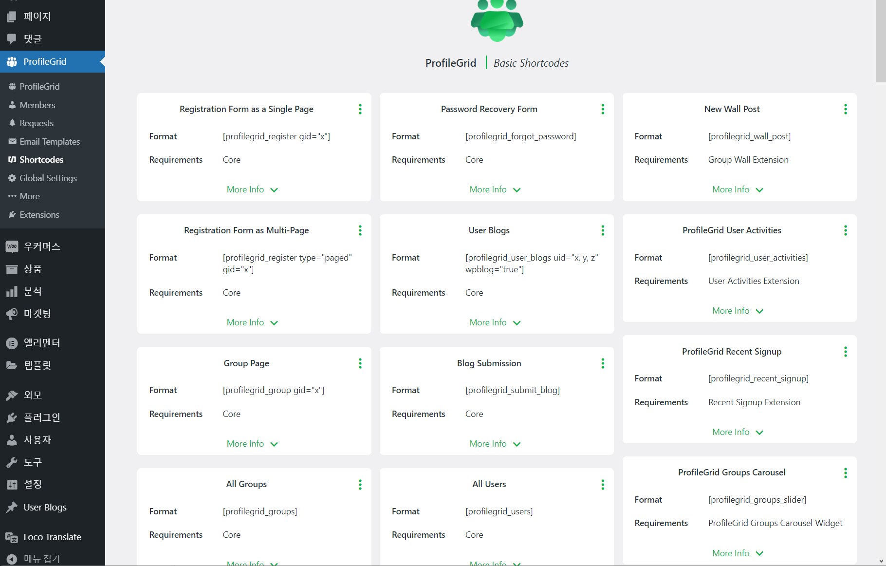
Task: Click the analytics bar chart icon next to 분석
Action: (x=12, y=291)
